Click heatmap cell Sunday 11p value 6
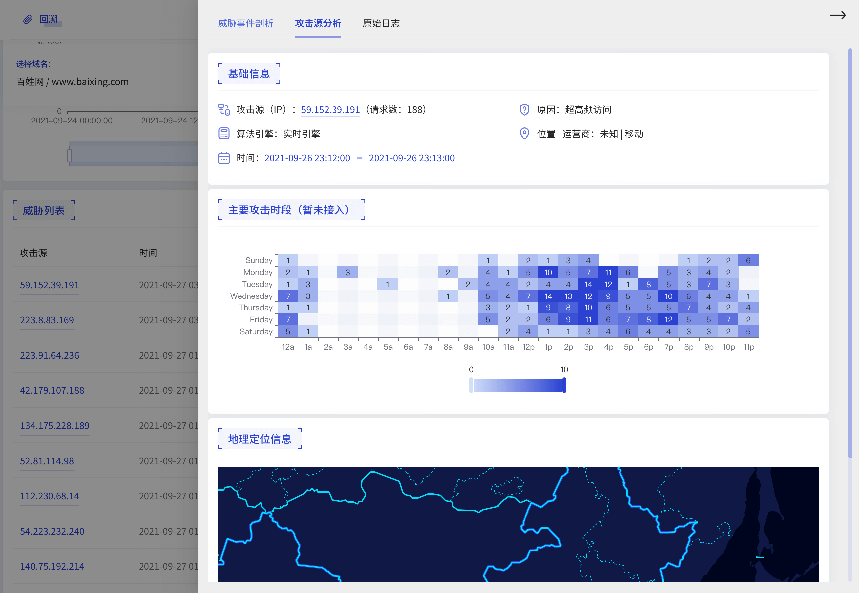The image size is (859, 593). coord(748,260)
